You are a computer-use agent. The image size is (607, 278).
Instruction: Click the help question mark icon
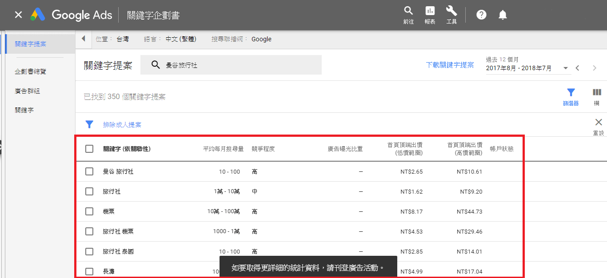click(x=481, y=15)
